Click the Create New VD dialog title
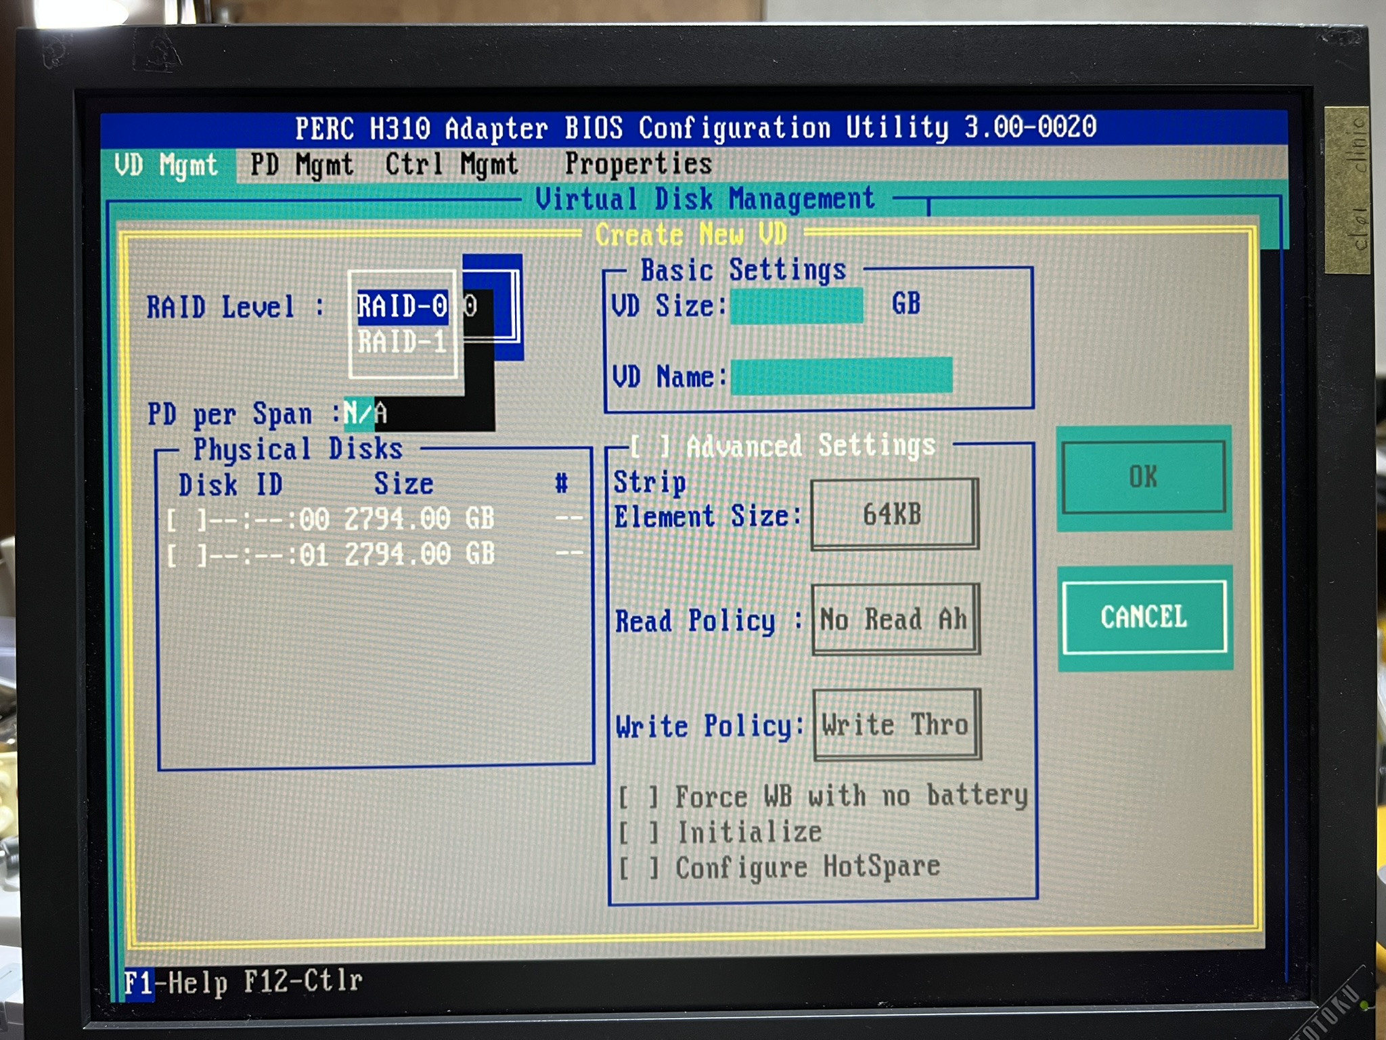 (691, 235)
